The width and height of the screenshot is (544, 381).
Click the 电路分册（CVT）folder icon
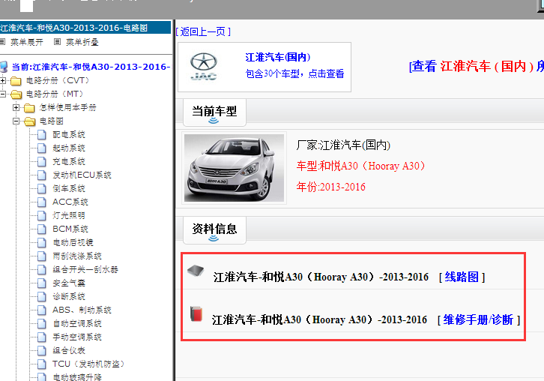pos(16,81)
